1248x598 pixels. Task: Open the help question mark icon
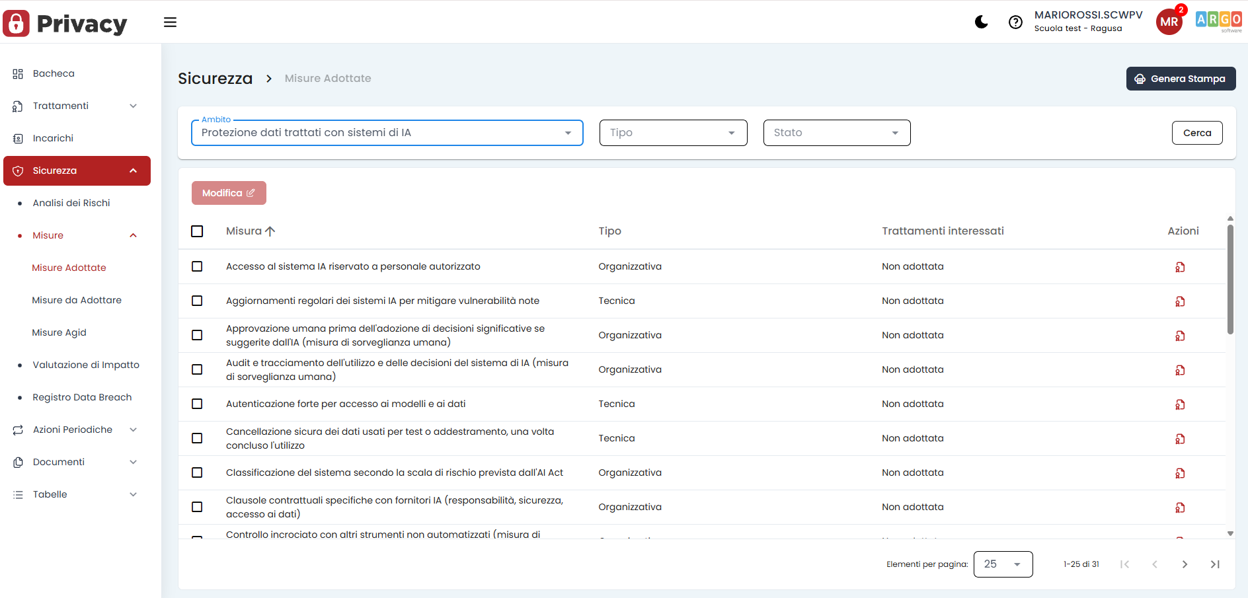(1015, 22)
